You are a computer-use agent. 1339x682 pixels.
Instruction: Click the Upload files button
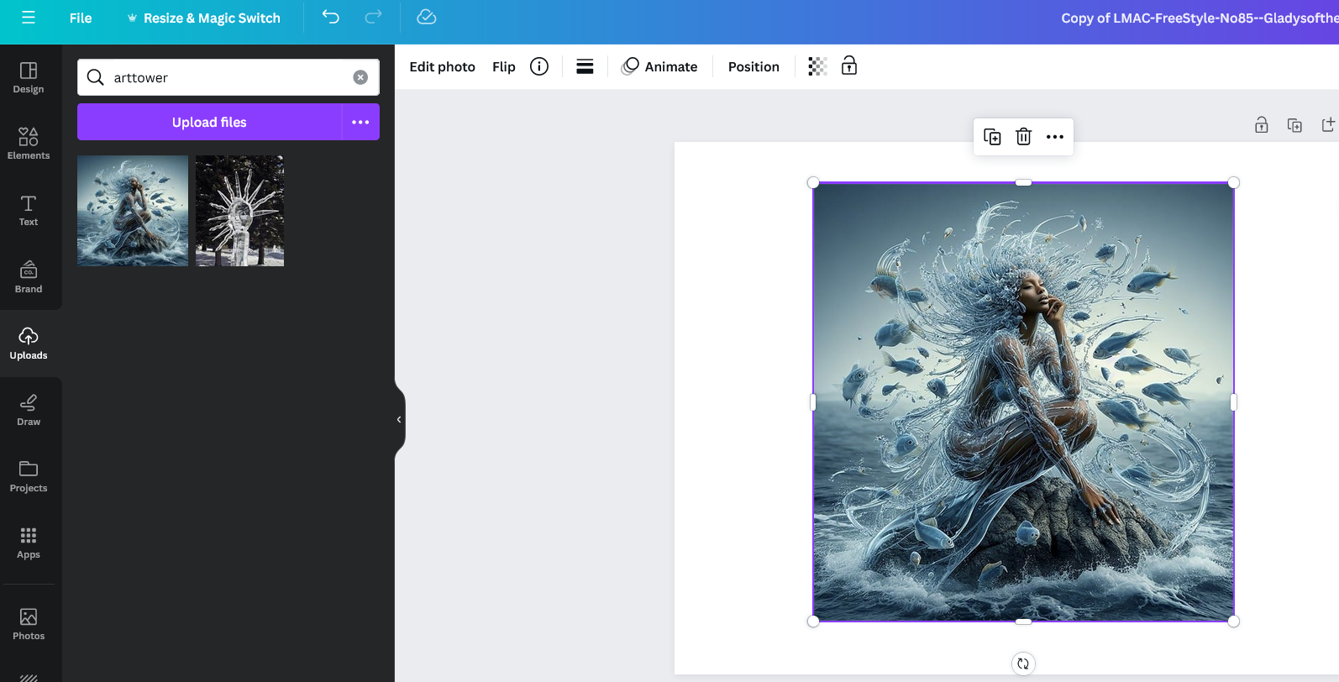point(209,122)
